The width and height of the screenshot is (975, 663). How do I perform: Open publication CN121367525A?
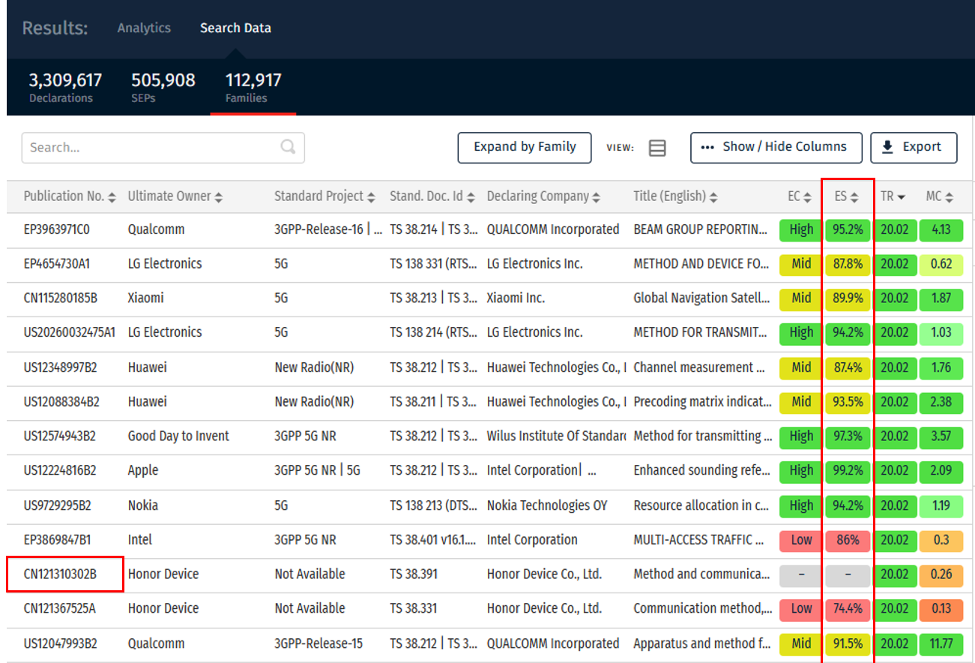tap(59, 609)
